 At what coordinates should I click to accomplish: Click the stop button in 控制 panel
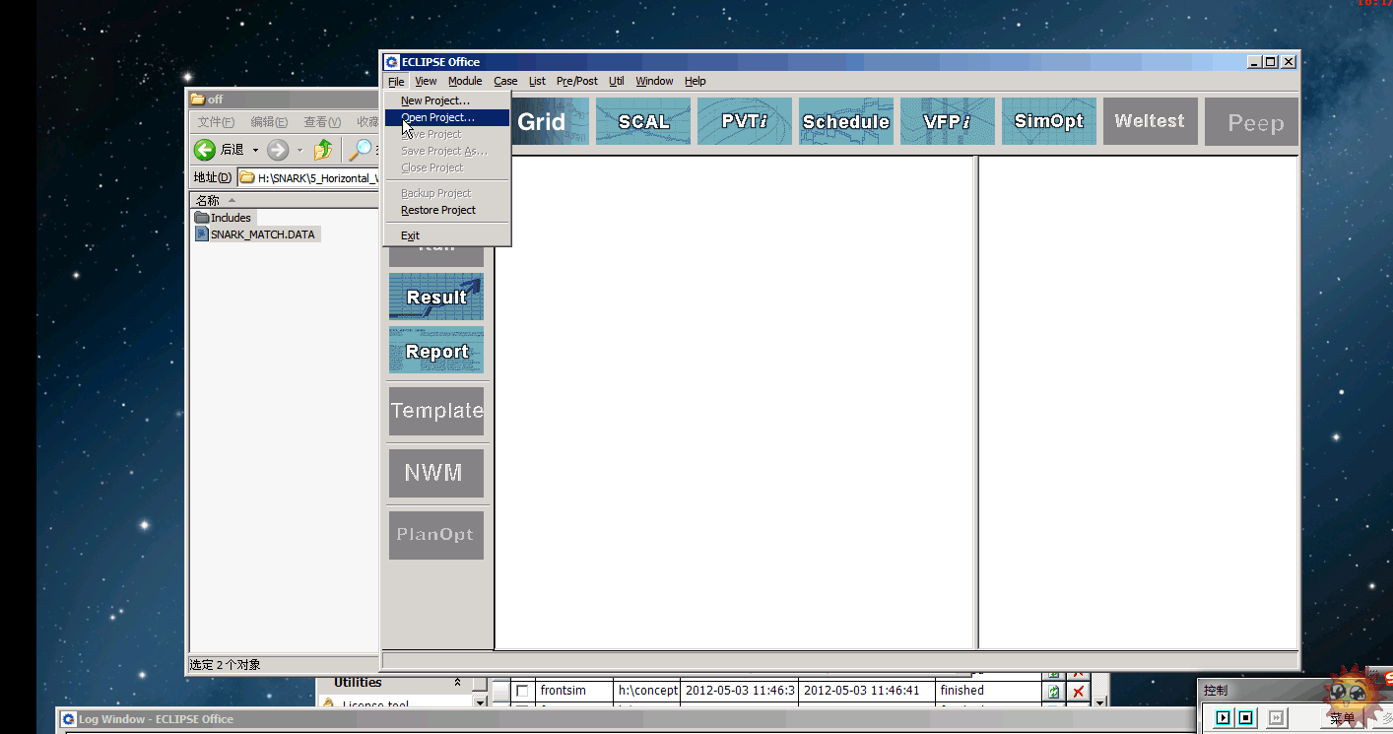(x=1245, y=718)
